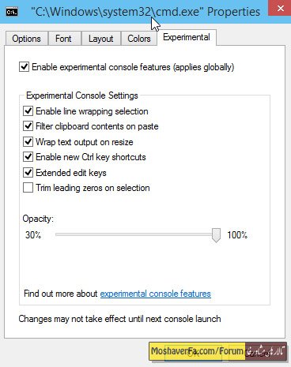Click the OK button
The image size is (291, 367).
click(193, 353)
